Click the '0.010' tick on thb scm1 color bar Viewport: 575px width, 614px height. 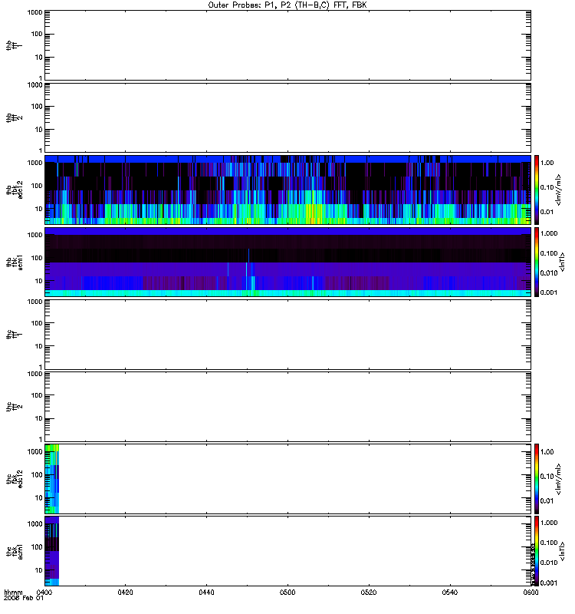[x=549, y=273]
